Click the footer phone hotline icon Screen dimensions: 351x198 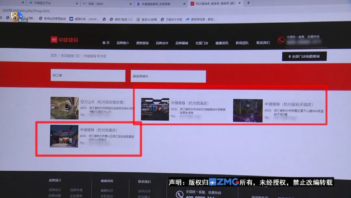coord(179,194)
